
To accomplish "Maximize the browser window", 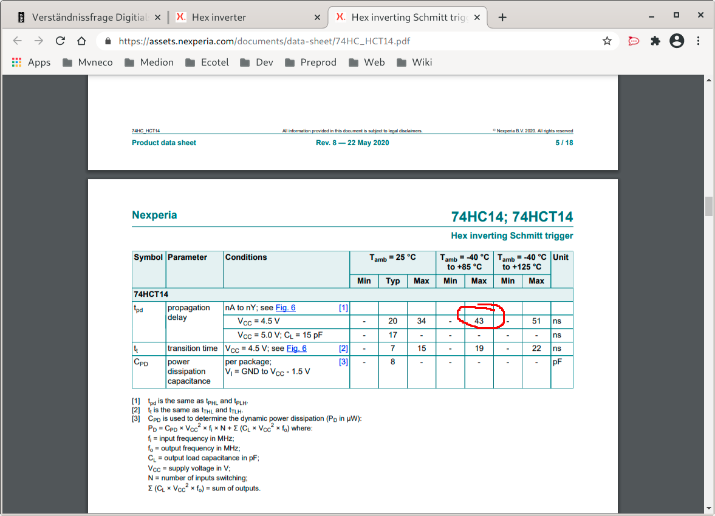I will [676, 15].
